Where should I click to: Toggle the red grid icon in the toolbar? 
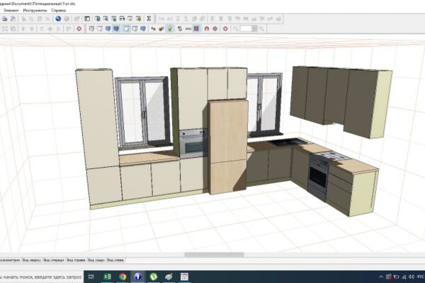pyautogui.click(x=196, y=28)
